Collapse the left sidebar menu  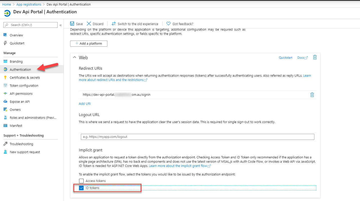pos(60,25)
